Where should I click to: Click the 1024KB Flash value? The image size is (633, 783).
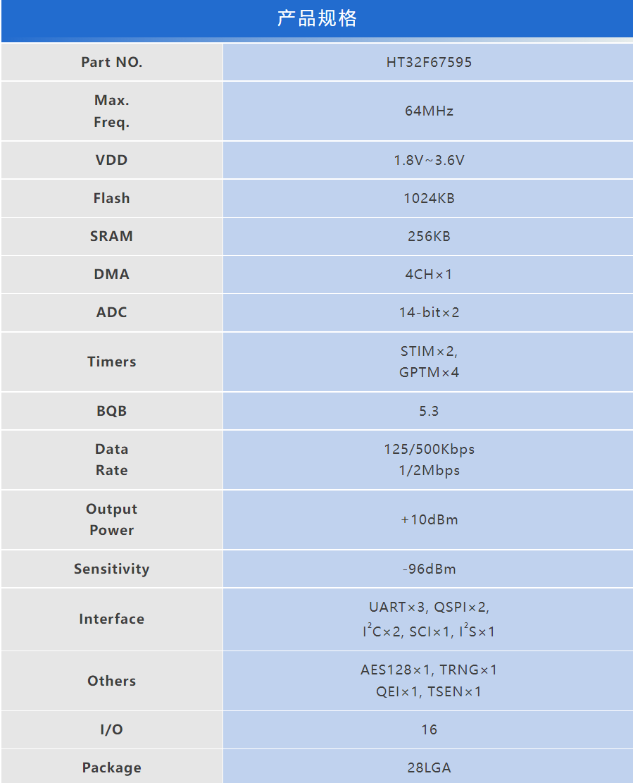coord(429,198)
